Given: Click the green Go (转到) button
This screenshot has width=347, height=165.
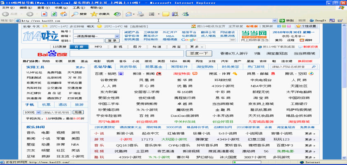Looking at the screenshot, I should pos(287,21).
